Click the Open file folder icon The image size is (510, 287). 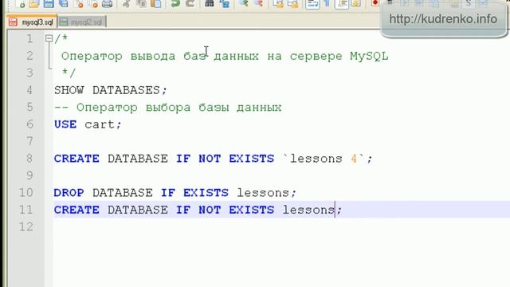34,4
